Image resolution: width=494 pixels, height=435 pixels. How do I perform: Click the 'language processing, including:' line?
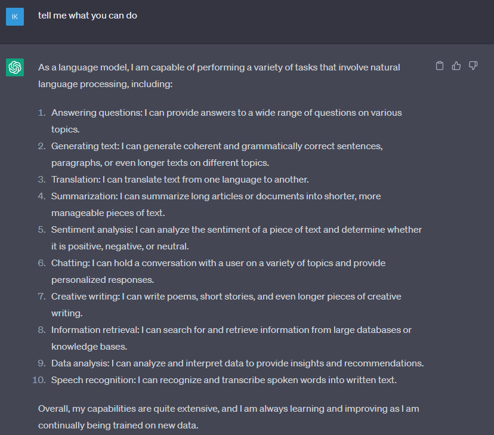105,84
